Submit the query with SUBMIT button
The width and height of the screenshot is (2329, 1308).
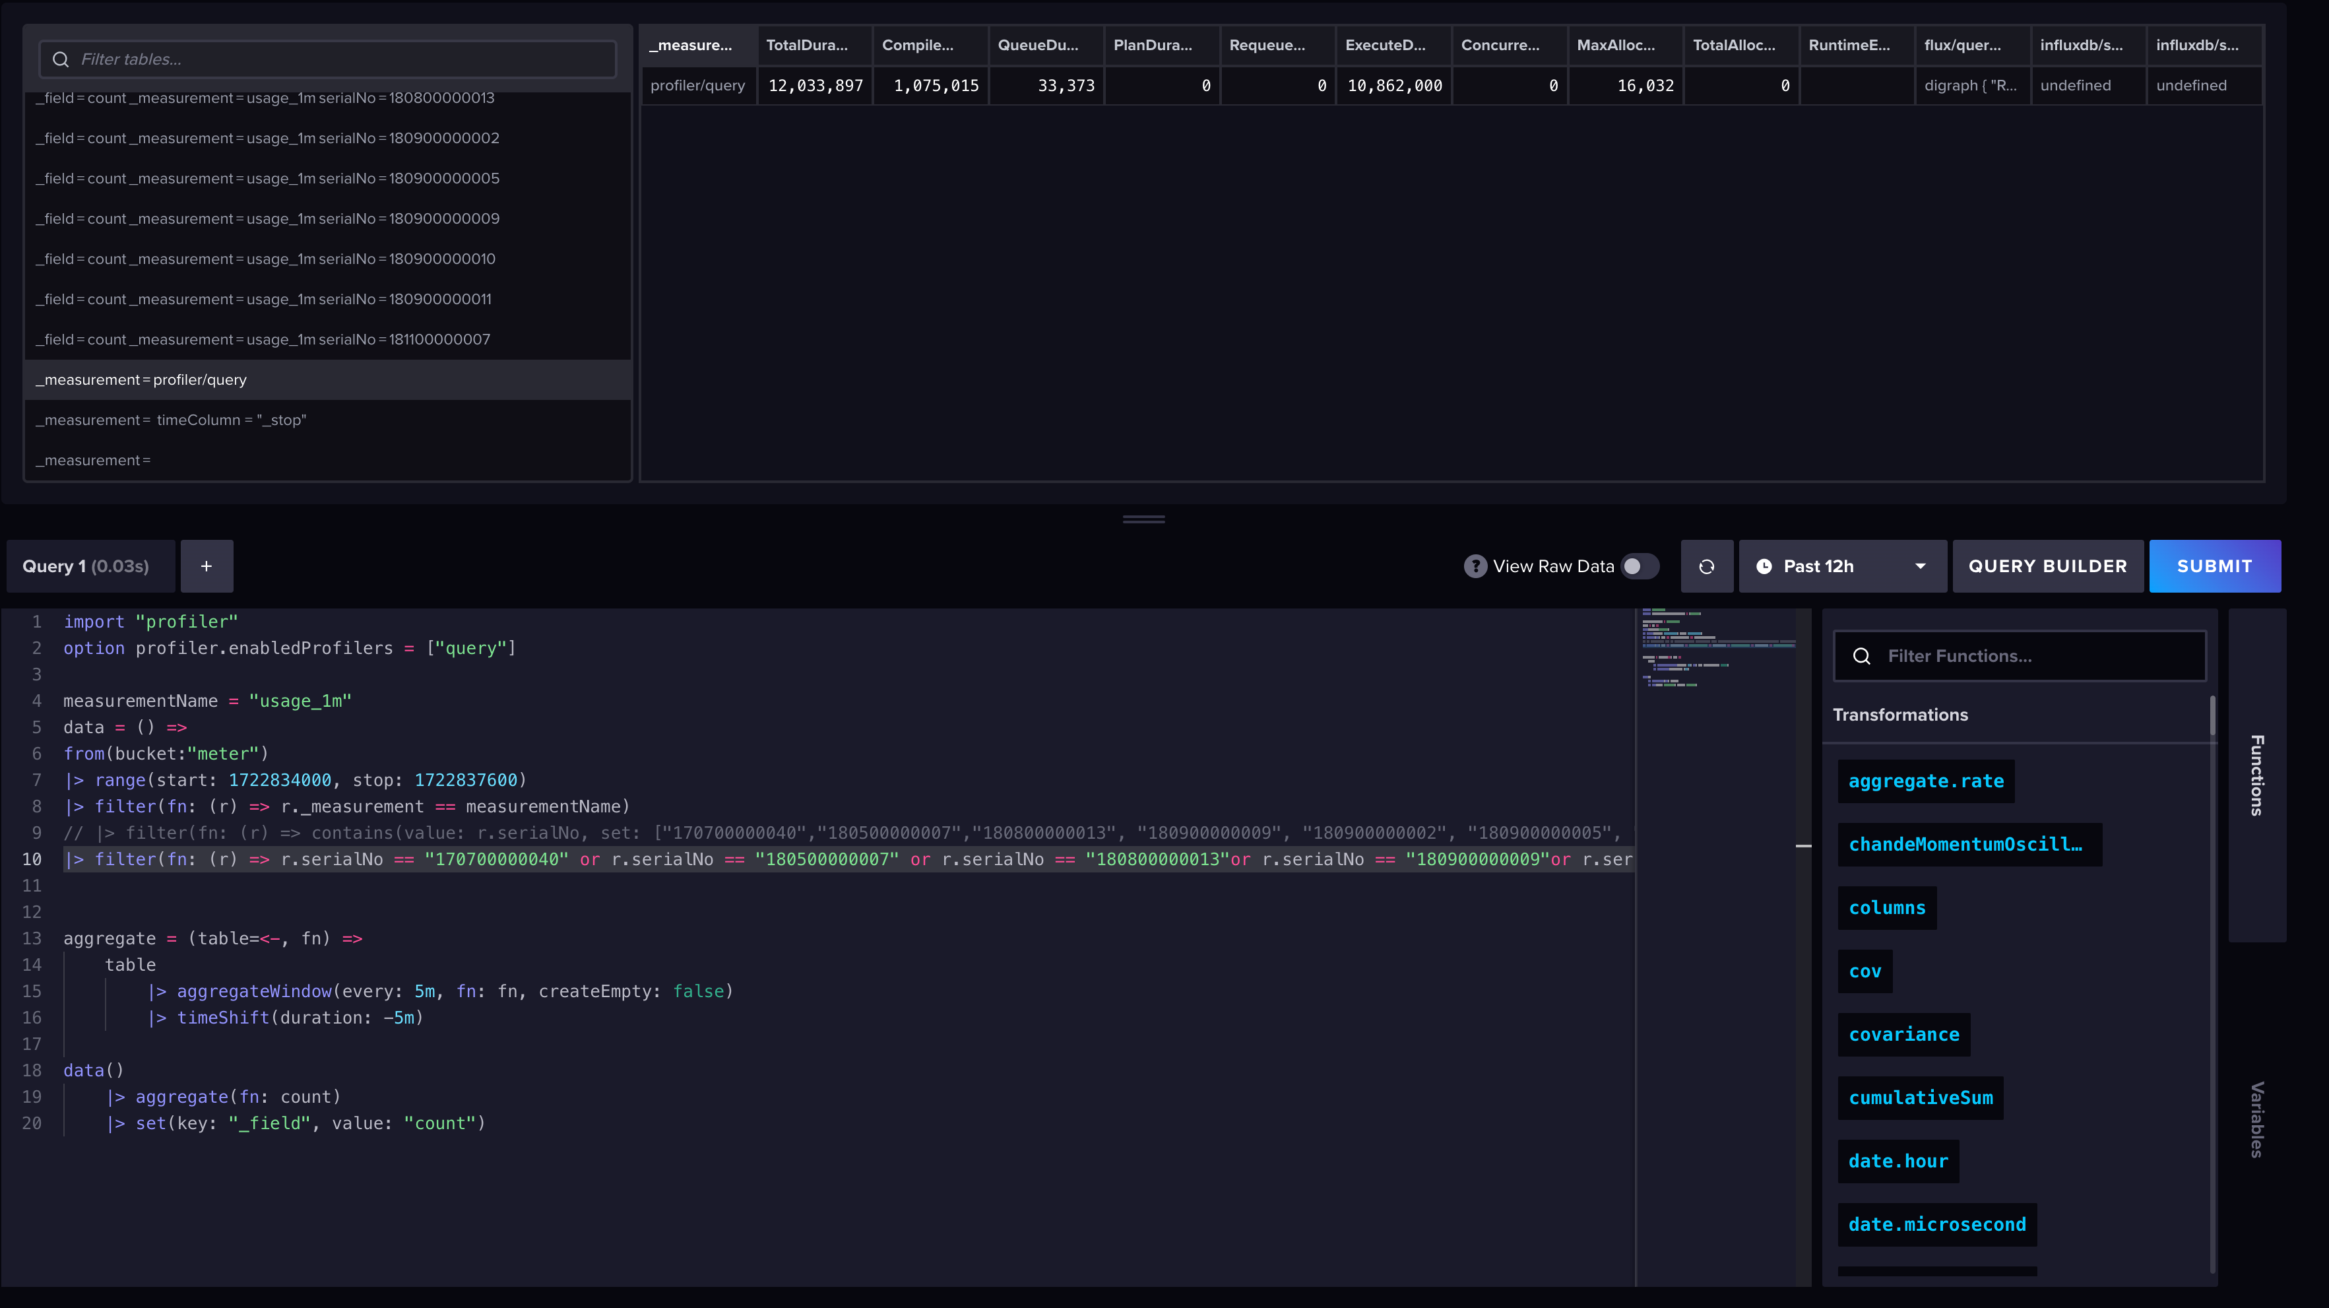(x=2214, y=566)
